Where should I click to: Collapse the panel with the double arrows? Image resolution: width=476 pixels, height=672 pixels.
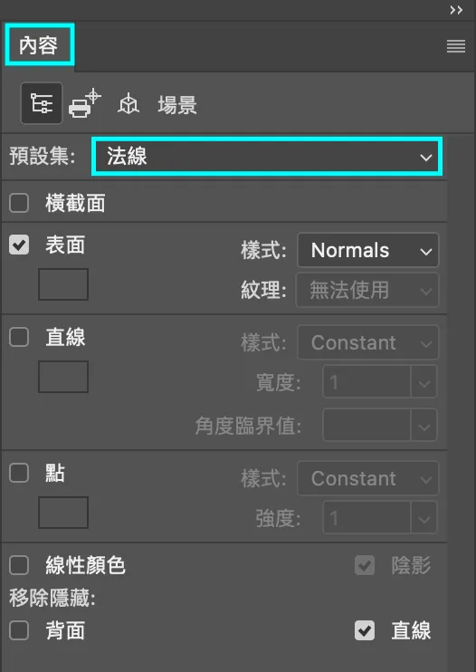click(456, 10)
